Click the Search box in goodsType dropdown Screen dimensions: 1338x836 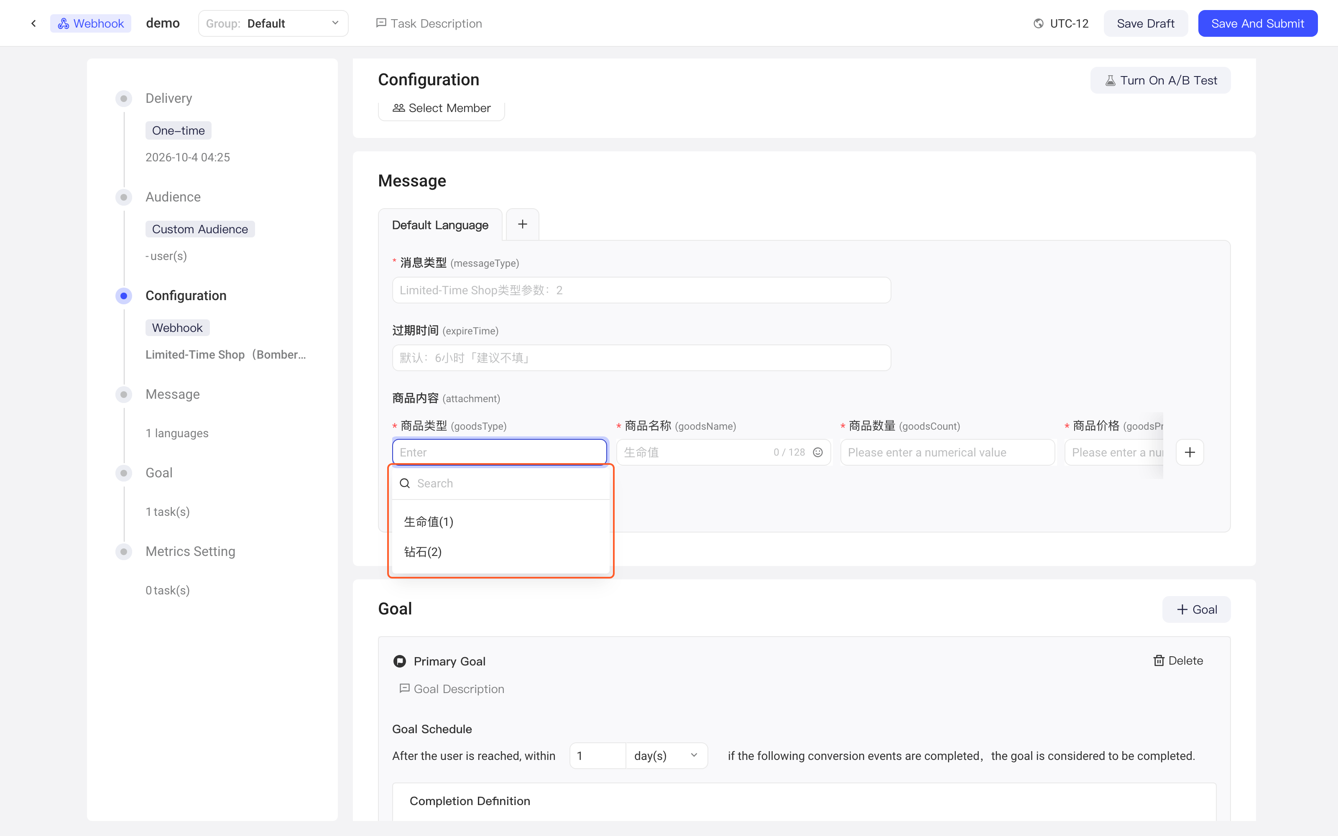(501, 483)
